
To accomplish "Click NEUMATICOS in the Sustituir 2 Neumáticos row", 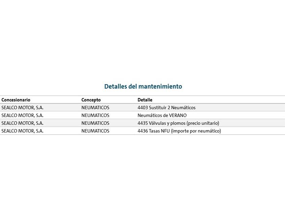I will click(95, 108).
